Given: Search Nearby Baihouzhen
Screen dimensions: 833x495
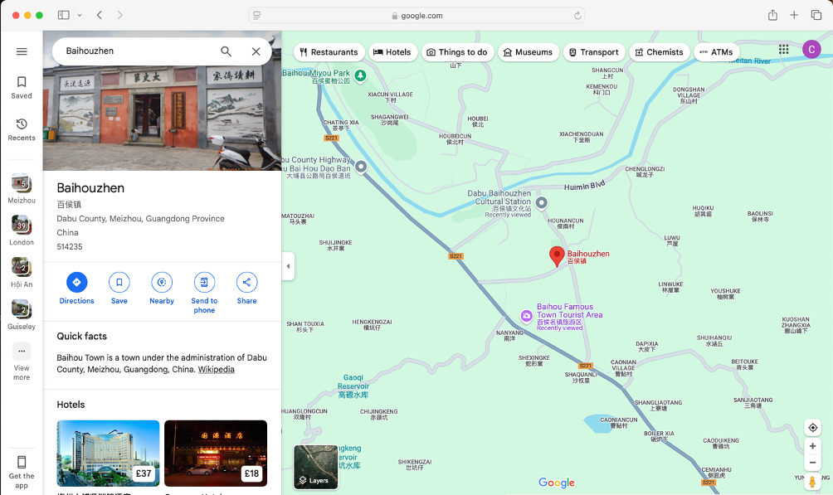Looking at the screenshot, I should pos(162,289).
